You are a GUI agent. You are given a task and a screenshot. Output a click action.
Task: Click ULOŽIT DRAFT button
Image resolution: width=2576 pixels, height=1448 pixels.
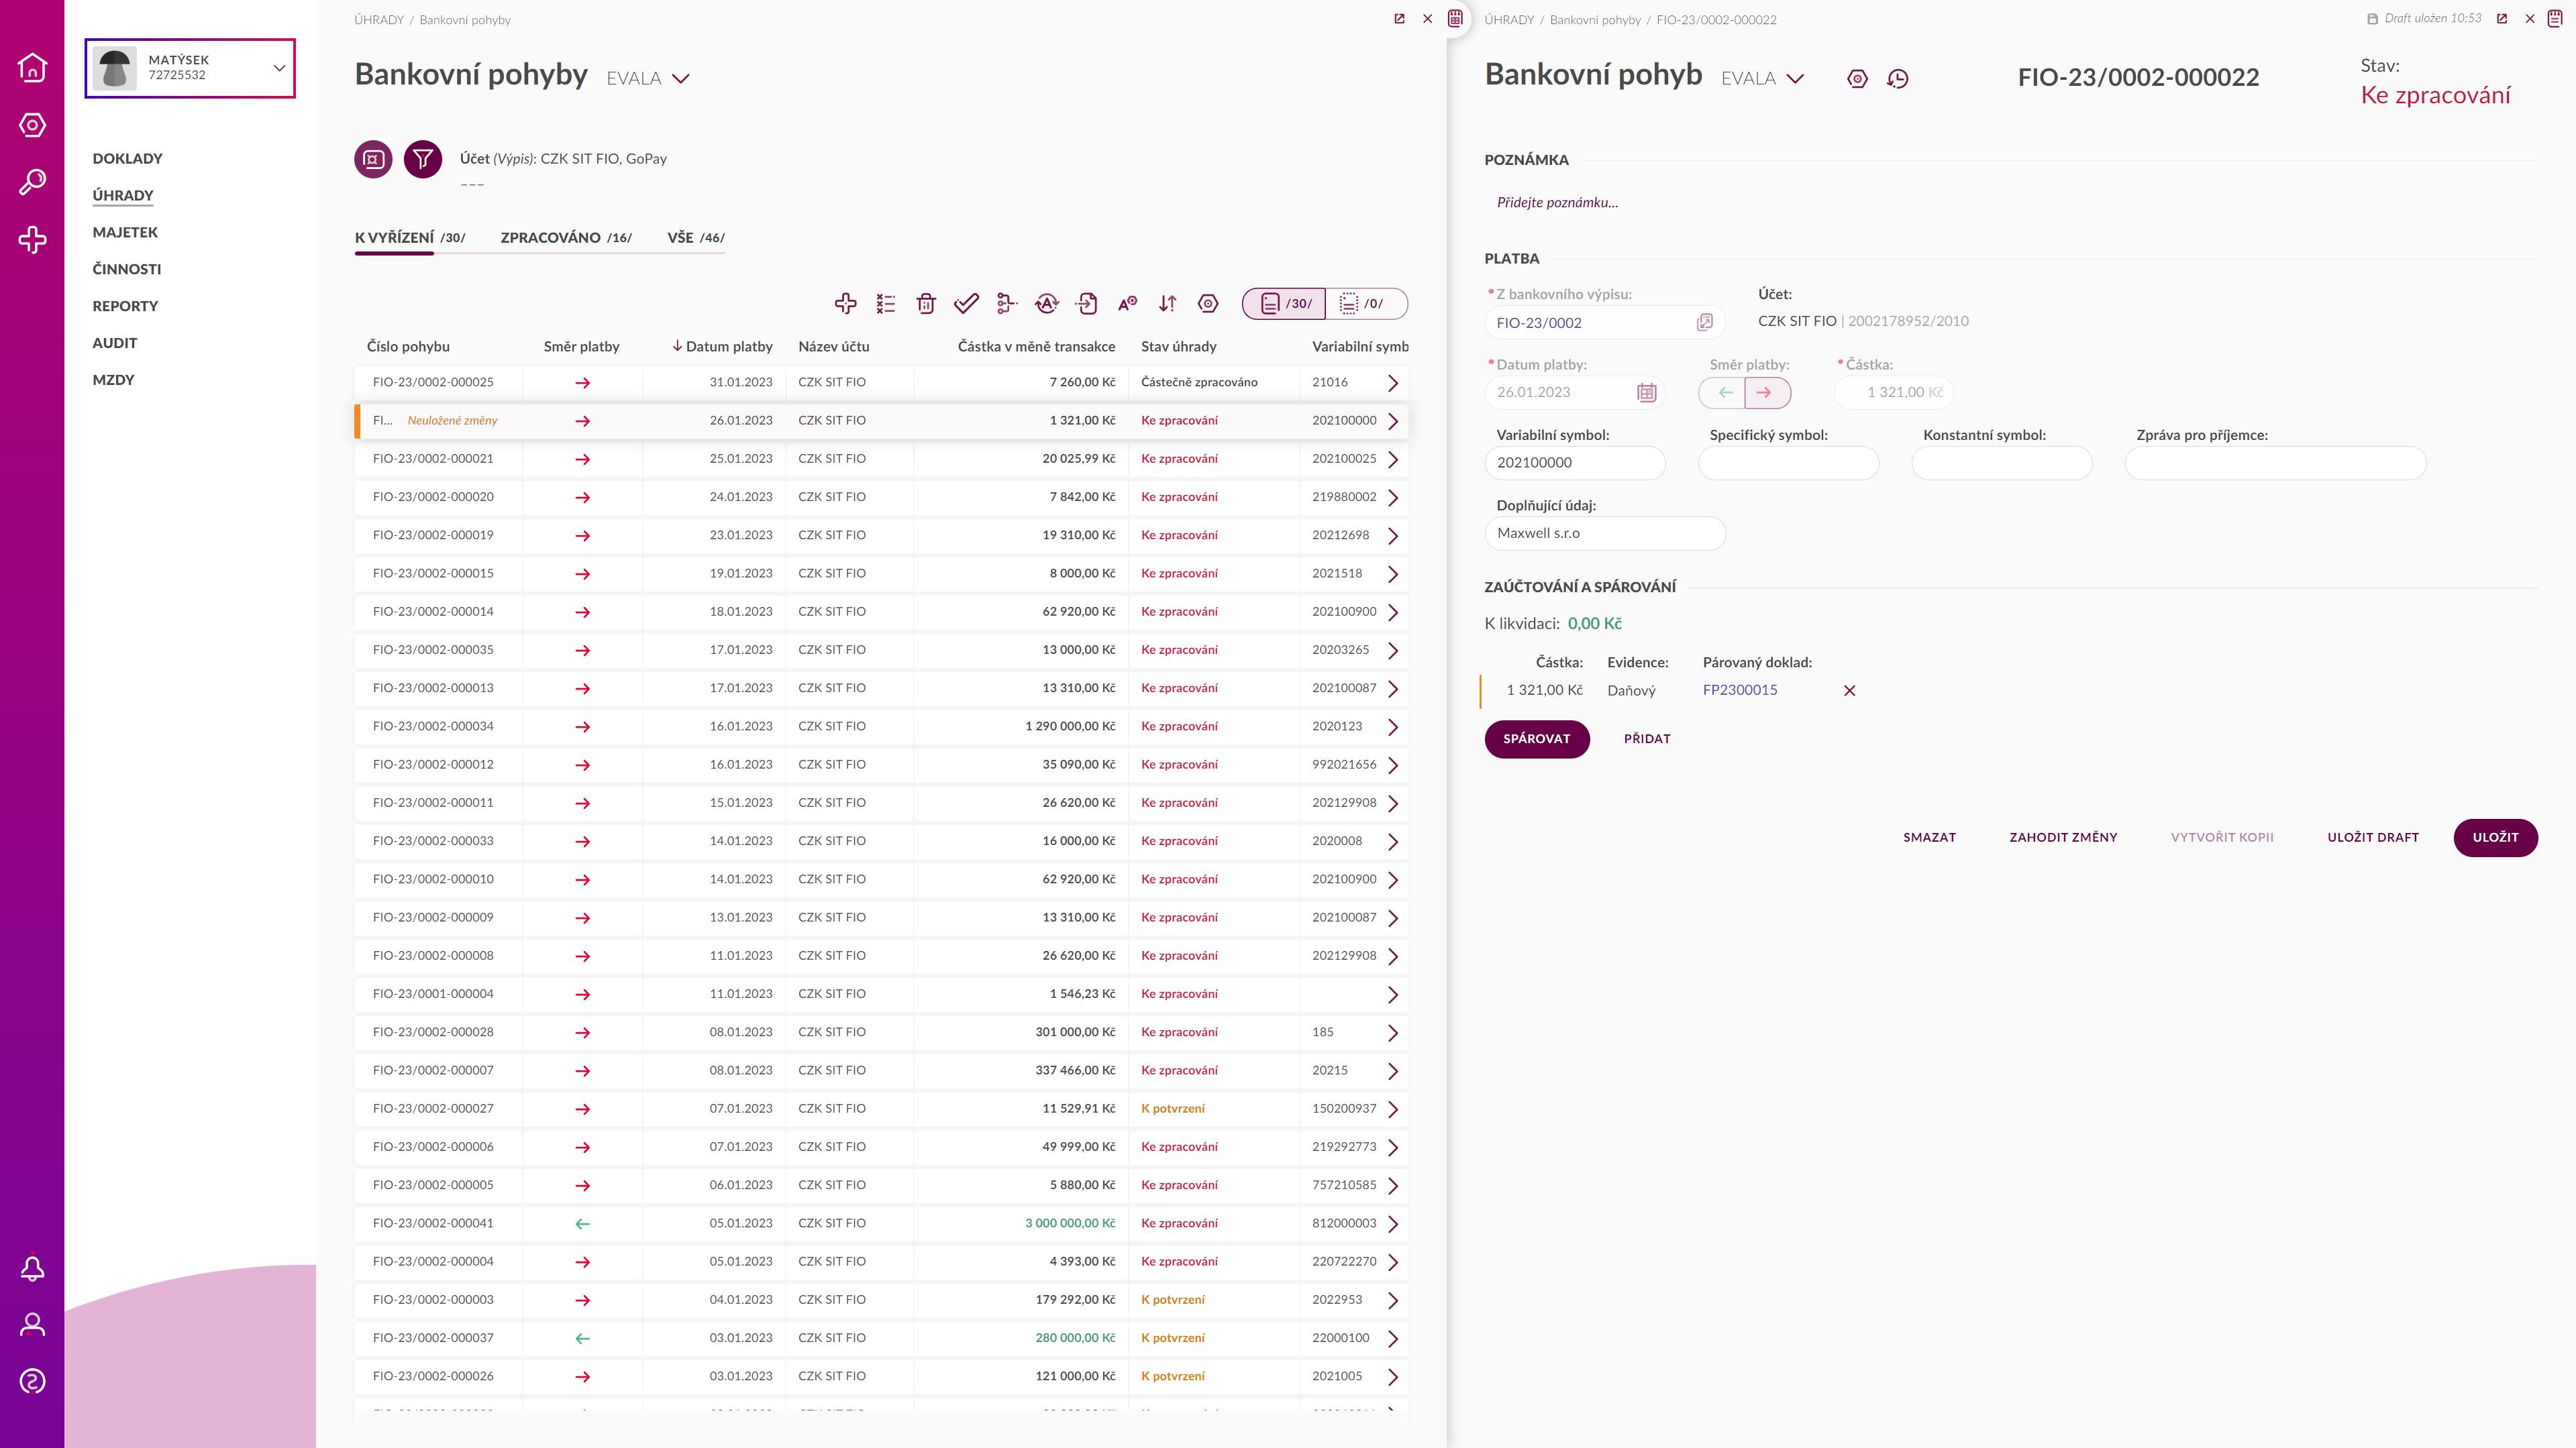(2372, 838)
